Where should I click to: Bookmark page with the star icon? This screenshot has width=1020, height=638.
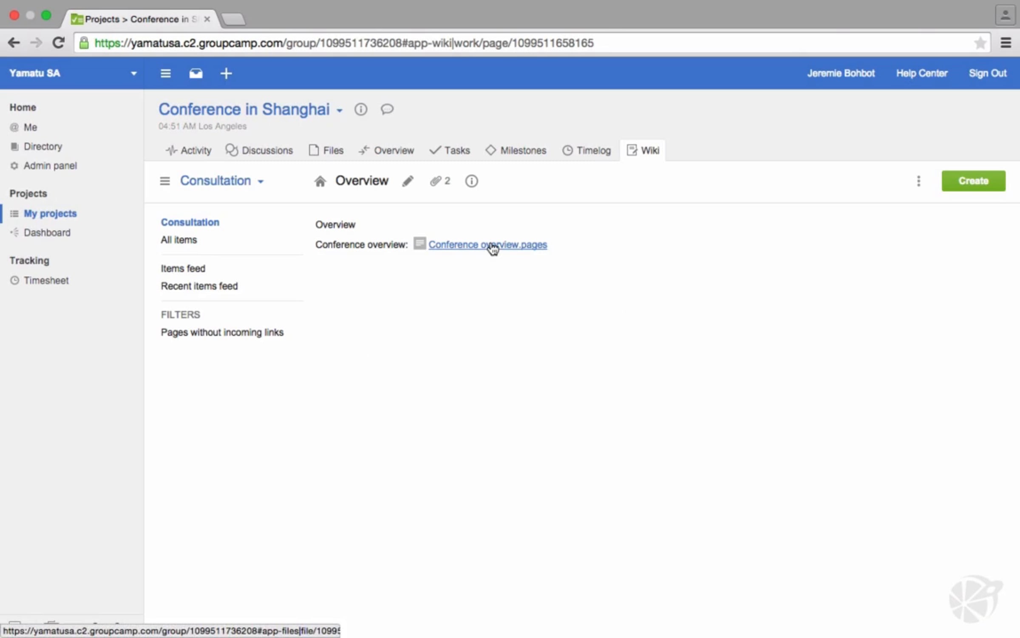coord(980,43)
